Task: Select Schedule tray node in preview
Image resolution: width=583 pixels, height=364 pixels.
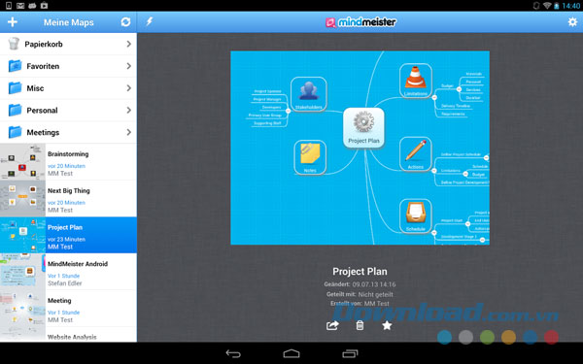Action: 416,216
